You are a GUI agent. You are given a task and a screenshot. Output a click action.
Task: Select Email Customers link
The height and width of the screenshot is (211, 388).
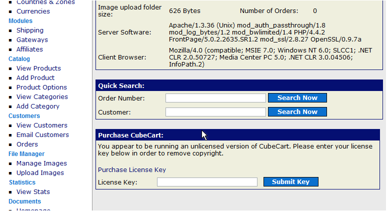42,135
